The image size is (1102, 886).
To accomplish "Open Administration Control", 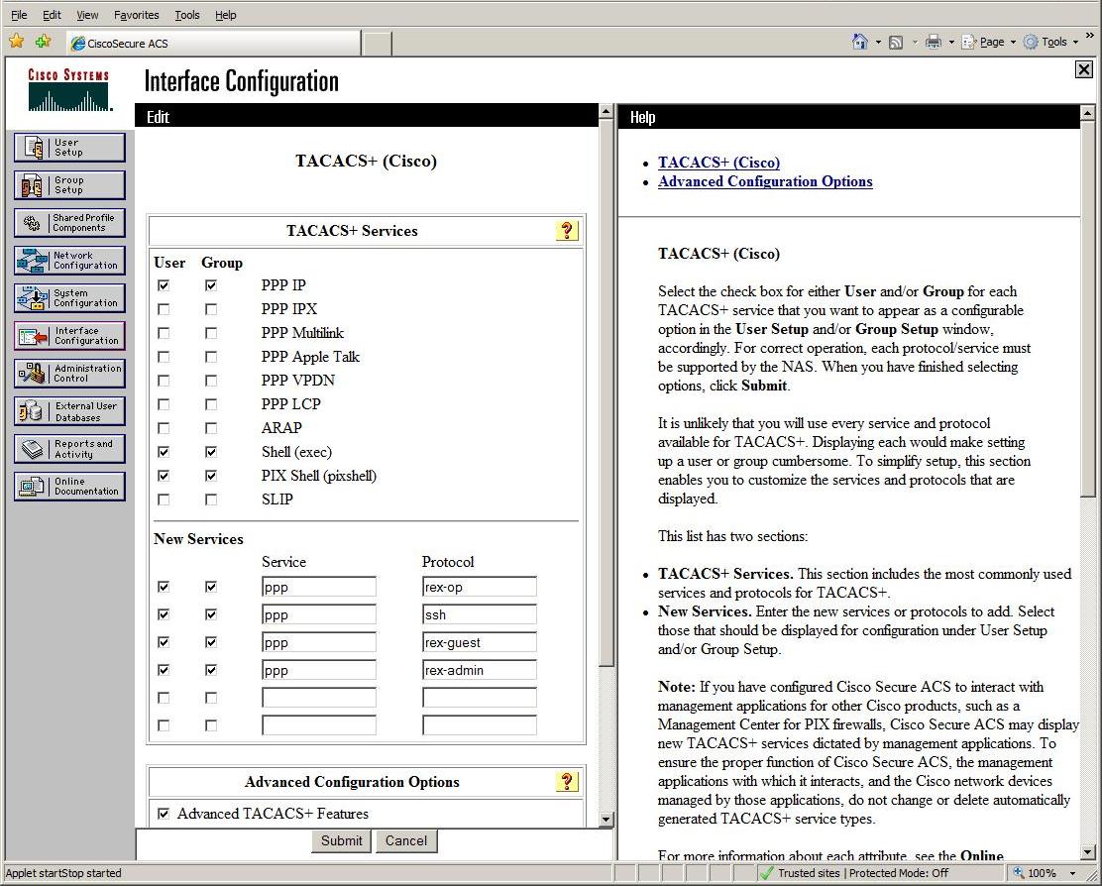I will (x=69, y=373).
